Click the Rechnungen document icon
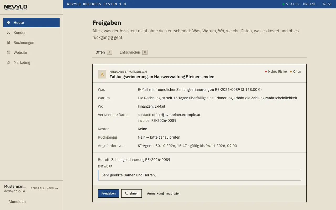Viewport: 336px width, 210px height. 8,43
